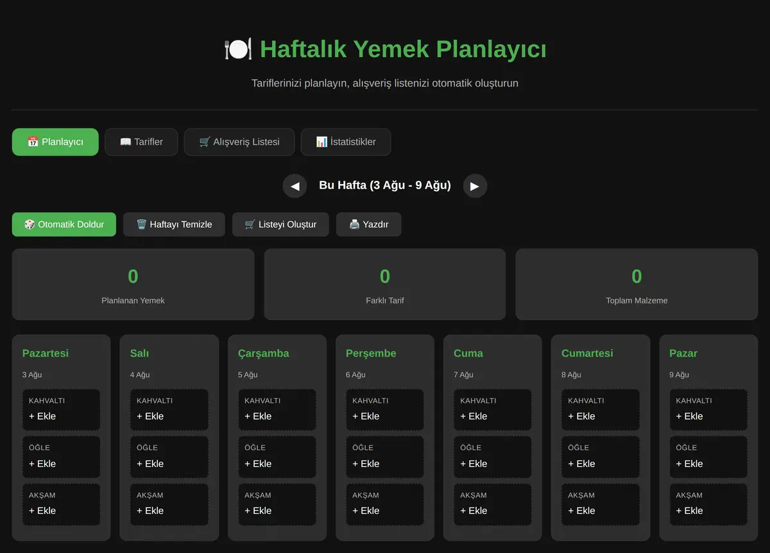Add Öğle meal on Cuma
The width and height of the screenshot is (770, 553).
point(492,457)
